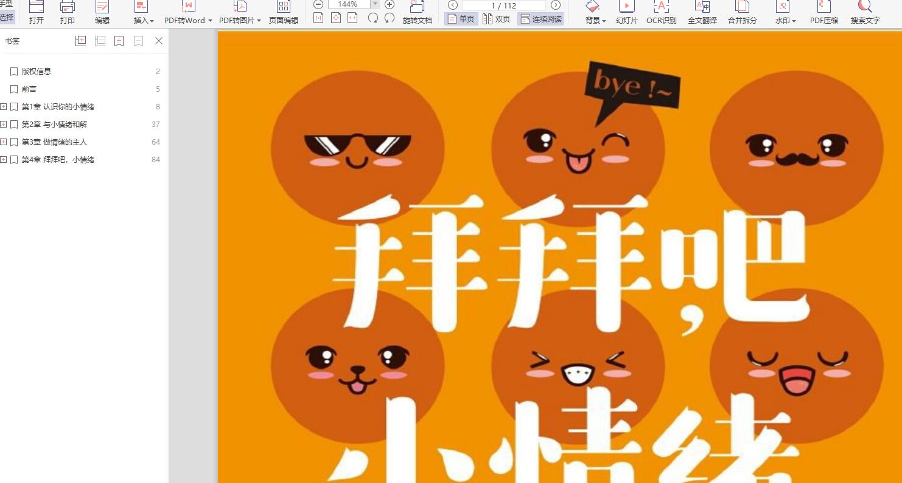
Task: Switch to 单页 single page view
Action: [461, 19]
